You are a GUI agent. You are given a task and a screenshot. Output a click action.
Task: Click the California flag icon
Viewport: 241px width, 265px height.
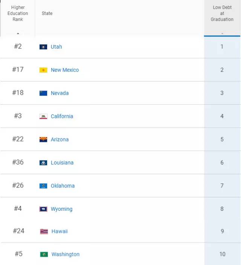(43, 116)
